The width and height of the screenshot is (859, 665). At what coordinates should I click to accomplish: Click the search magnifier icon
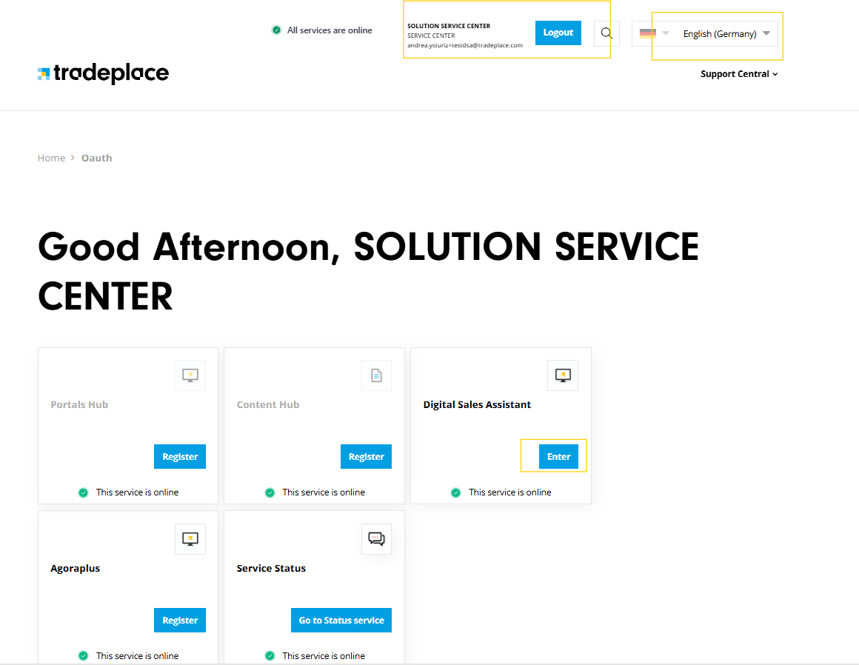click(x=606, y=33)
